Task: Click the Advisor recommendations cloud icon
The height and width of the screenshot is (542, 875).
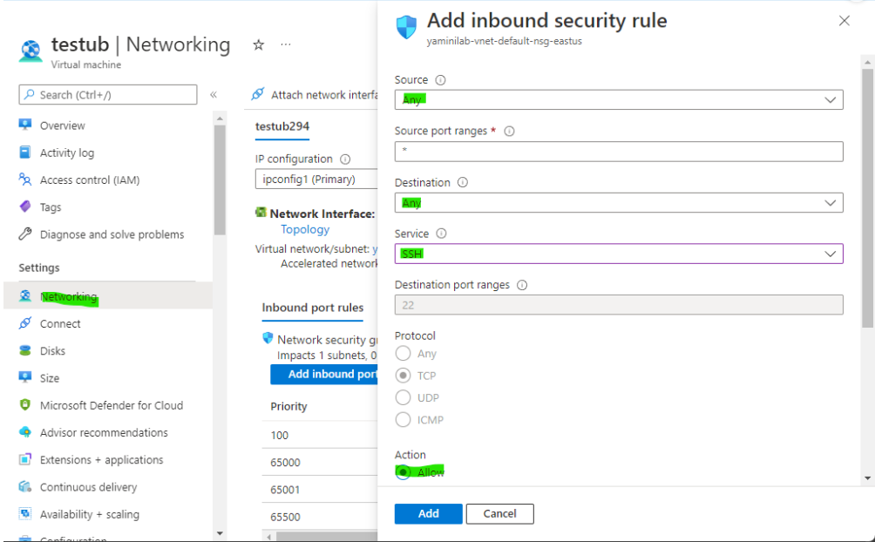Action: click(25, 432)
